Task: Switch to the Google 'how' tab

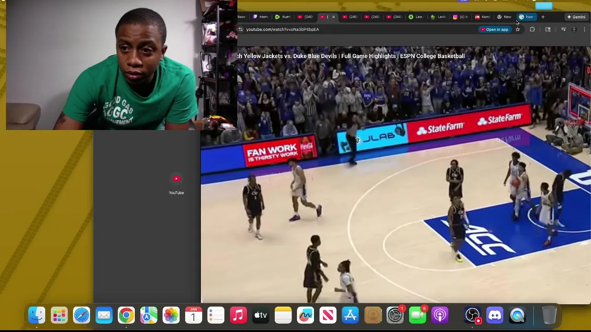Action: [526, 17]
